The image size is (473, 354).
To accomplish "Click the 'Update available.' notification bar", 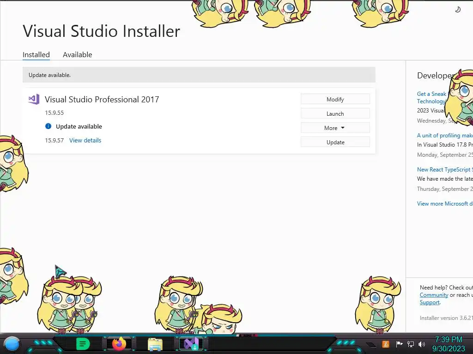I will coord(199,75).
